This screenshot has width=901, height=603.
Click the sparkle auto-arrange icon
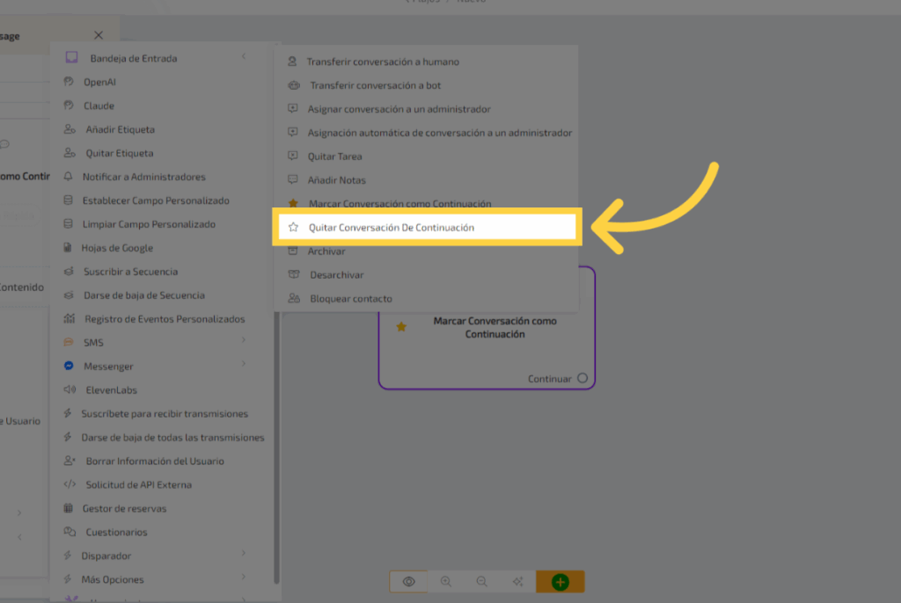point(517,582)
